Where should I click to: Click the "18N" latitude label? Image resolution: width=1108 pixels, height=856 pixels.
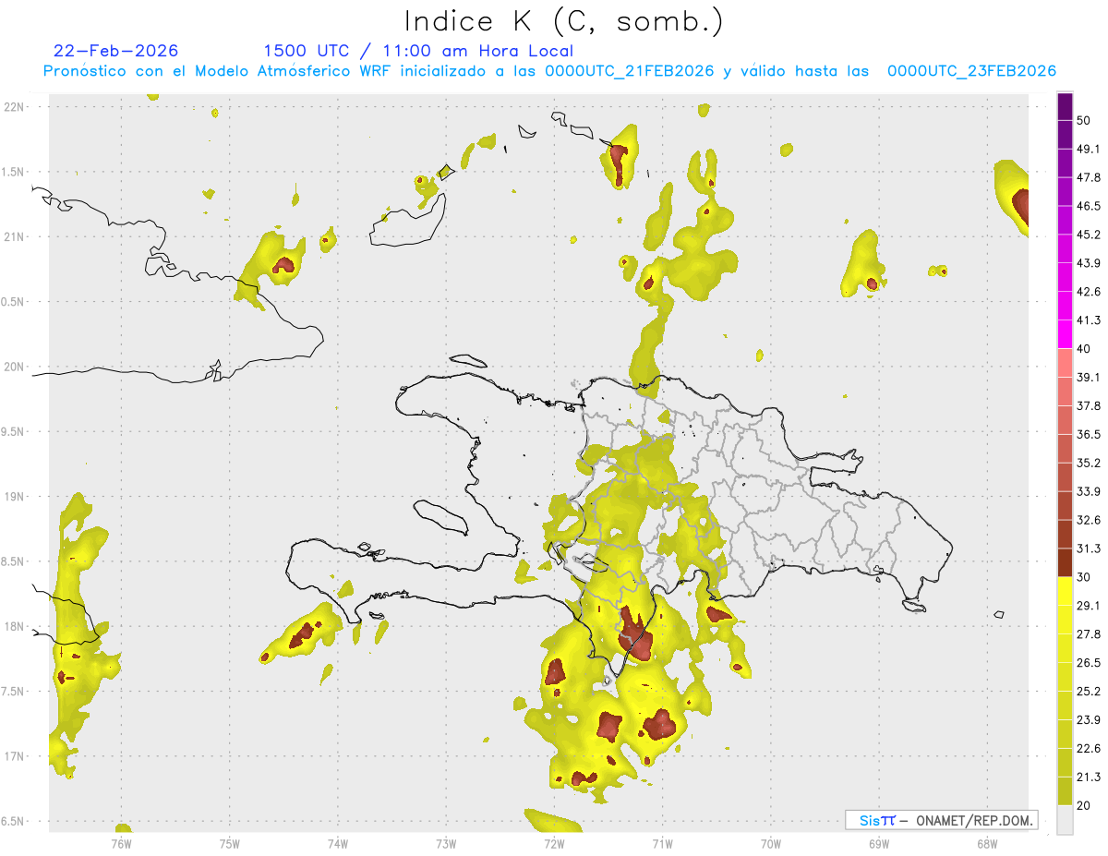coord(14,626)
